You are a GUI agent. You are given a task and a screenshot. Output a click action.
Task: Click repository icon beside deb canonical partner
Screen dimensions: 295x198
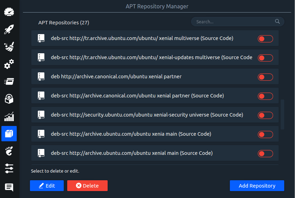(41, 77)
